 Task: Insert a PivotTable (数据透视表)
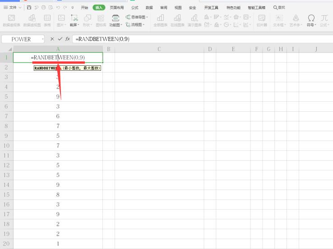(11, 21)
